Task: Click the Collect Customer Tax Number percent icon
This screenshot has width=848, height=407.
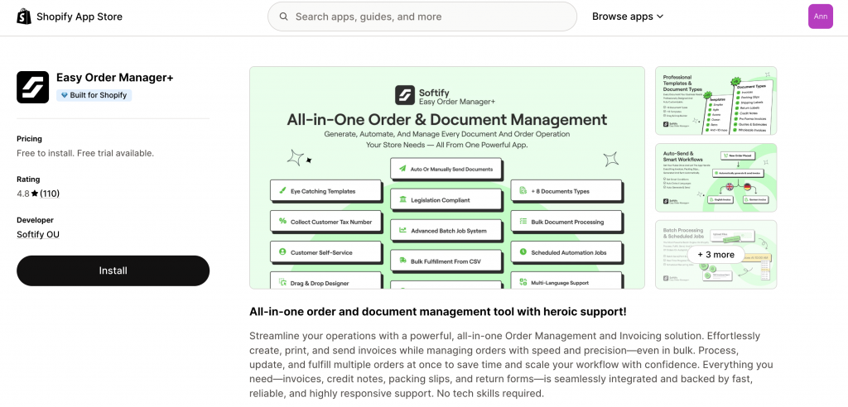Action: (282, 221)
